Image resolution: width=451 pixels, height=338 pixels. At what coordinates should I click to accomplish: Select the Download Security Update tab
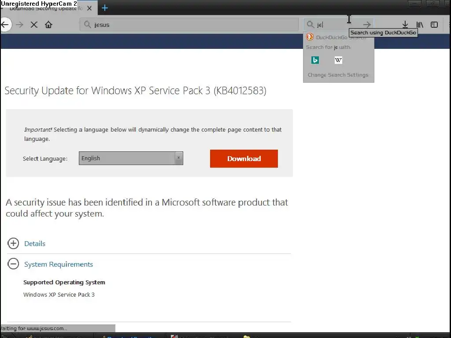[49, 8]
